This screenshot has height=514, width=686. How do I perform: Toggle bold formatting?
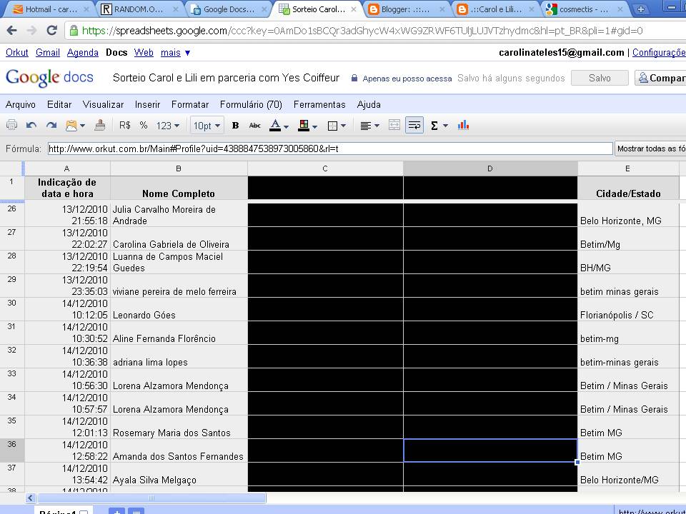tap(235, 126)
